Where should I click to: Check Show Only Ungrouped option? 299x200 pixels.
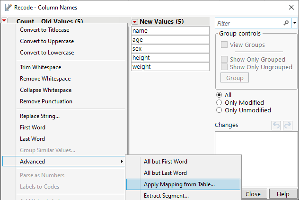point(225,67)
